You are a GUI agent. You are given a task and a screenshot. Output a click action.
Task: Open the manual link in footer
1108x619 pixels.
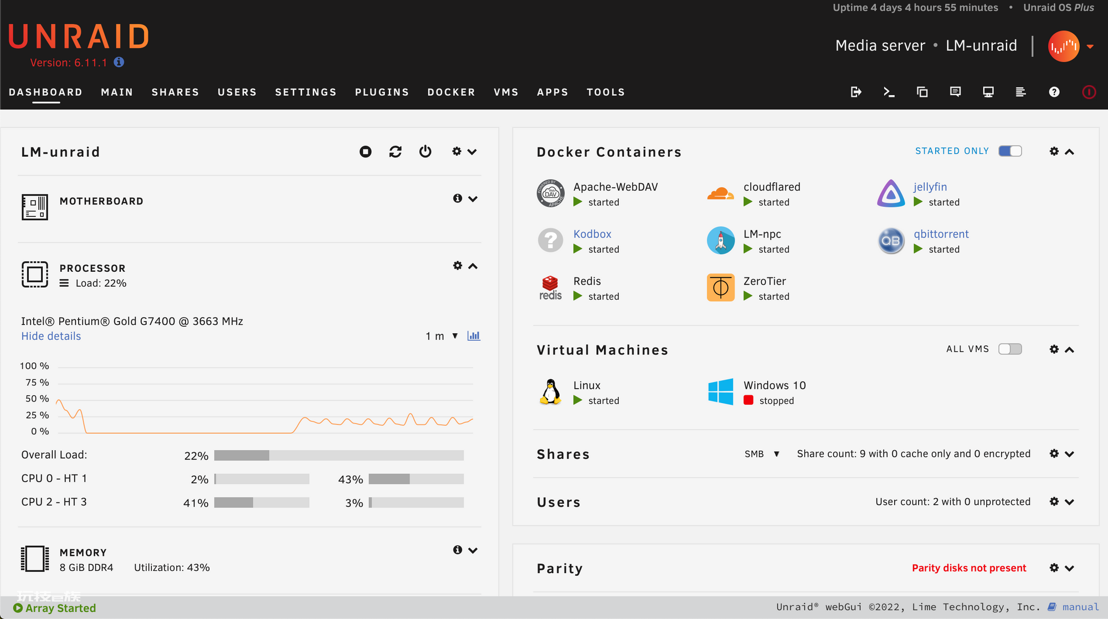(1080, 607)
